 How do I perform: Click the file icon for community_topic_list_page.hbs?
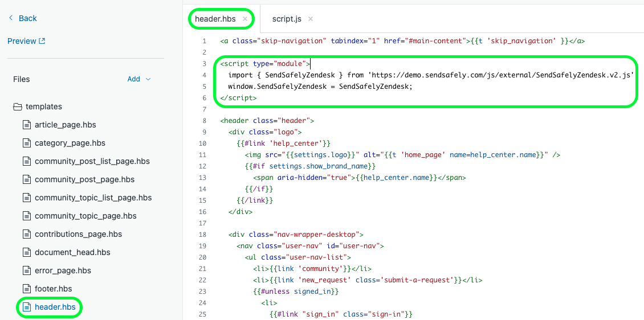pos(27,198)
